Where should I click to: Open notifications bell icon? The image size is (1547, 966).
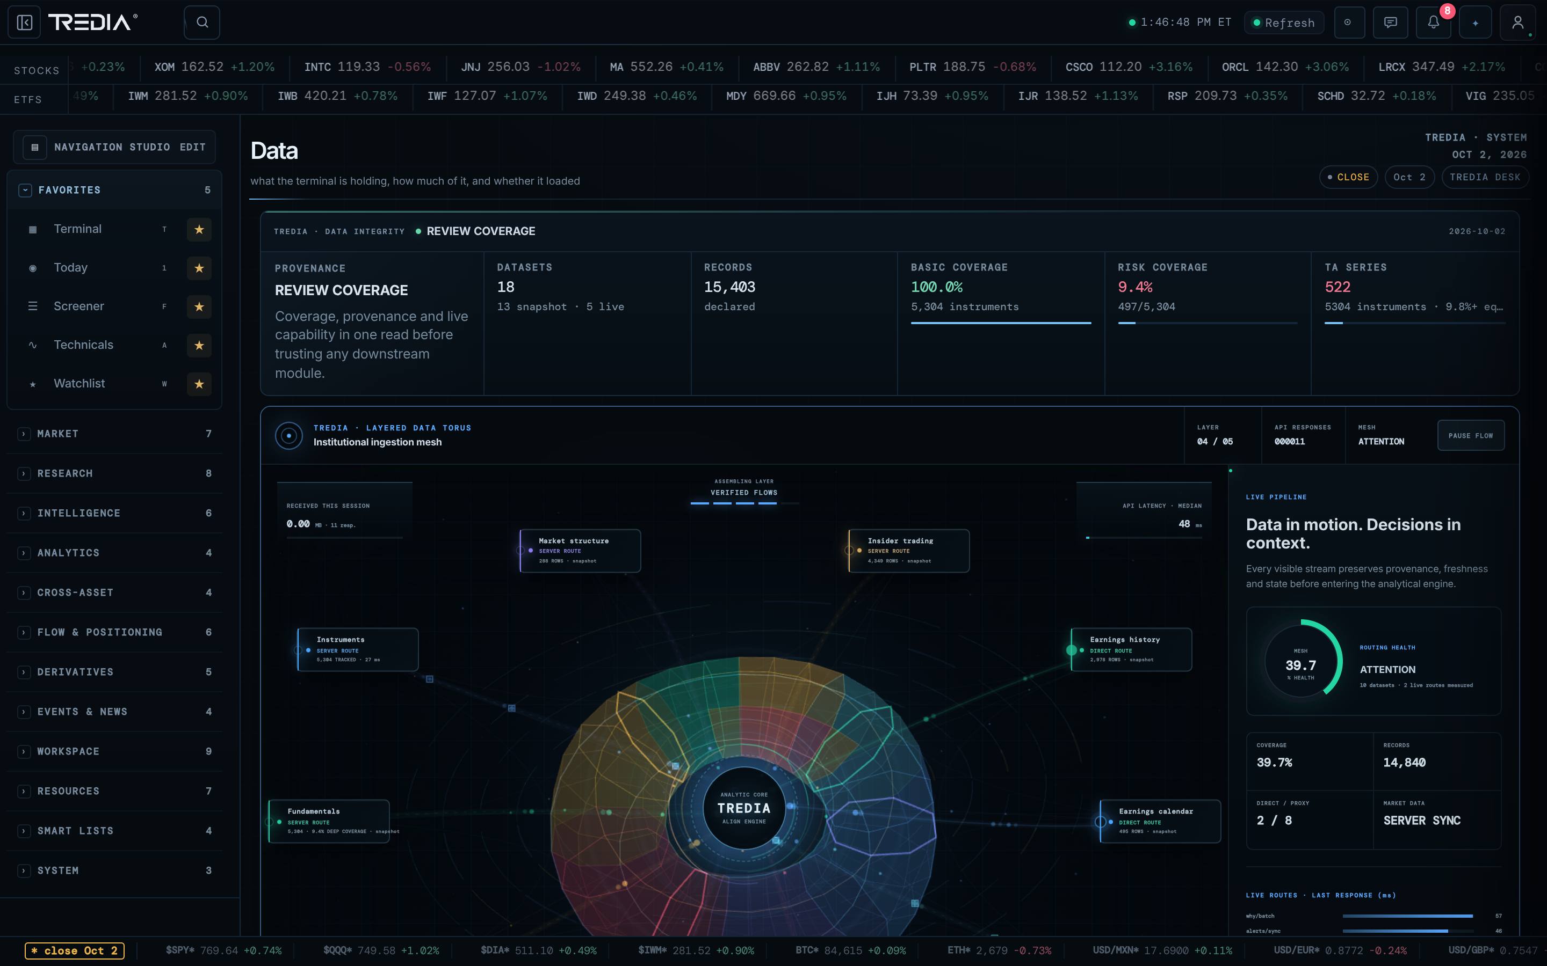(x=1433, y=23)
